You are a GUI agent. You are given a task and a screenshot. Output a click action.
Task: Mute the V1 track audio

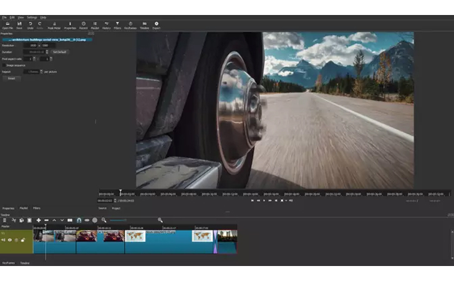click(x=3, y=240)
